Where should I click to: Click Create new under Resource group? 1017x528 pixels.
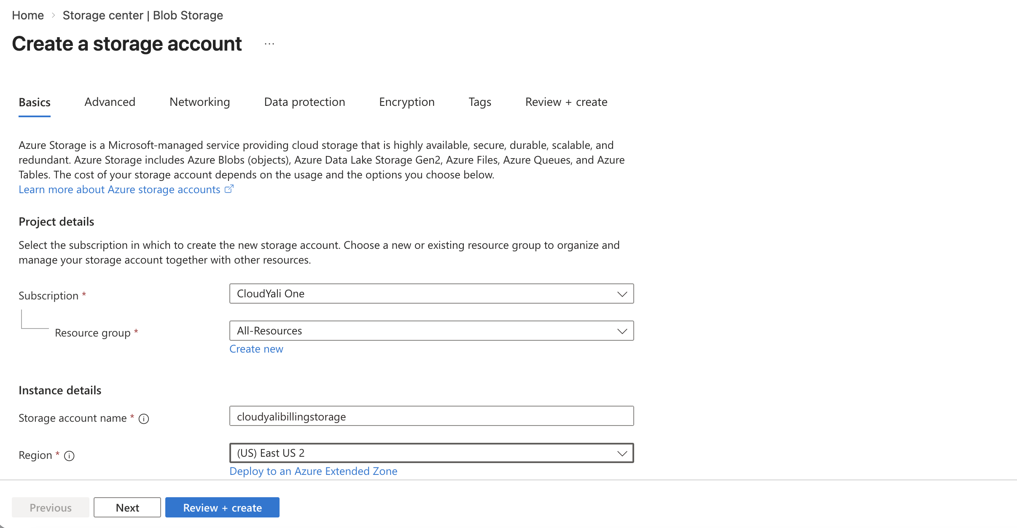pos(256,349)
